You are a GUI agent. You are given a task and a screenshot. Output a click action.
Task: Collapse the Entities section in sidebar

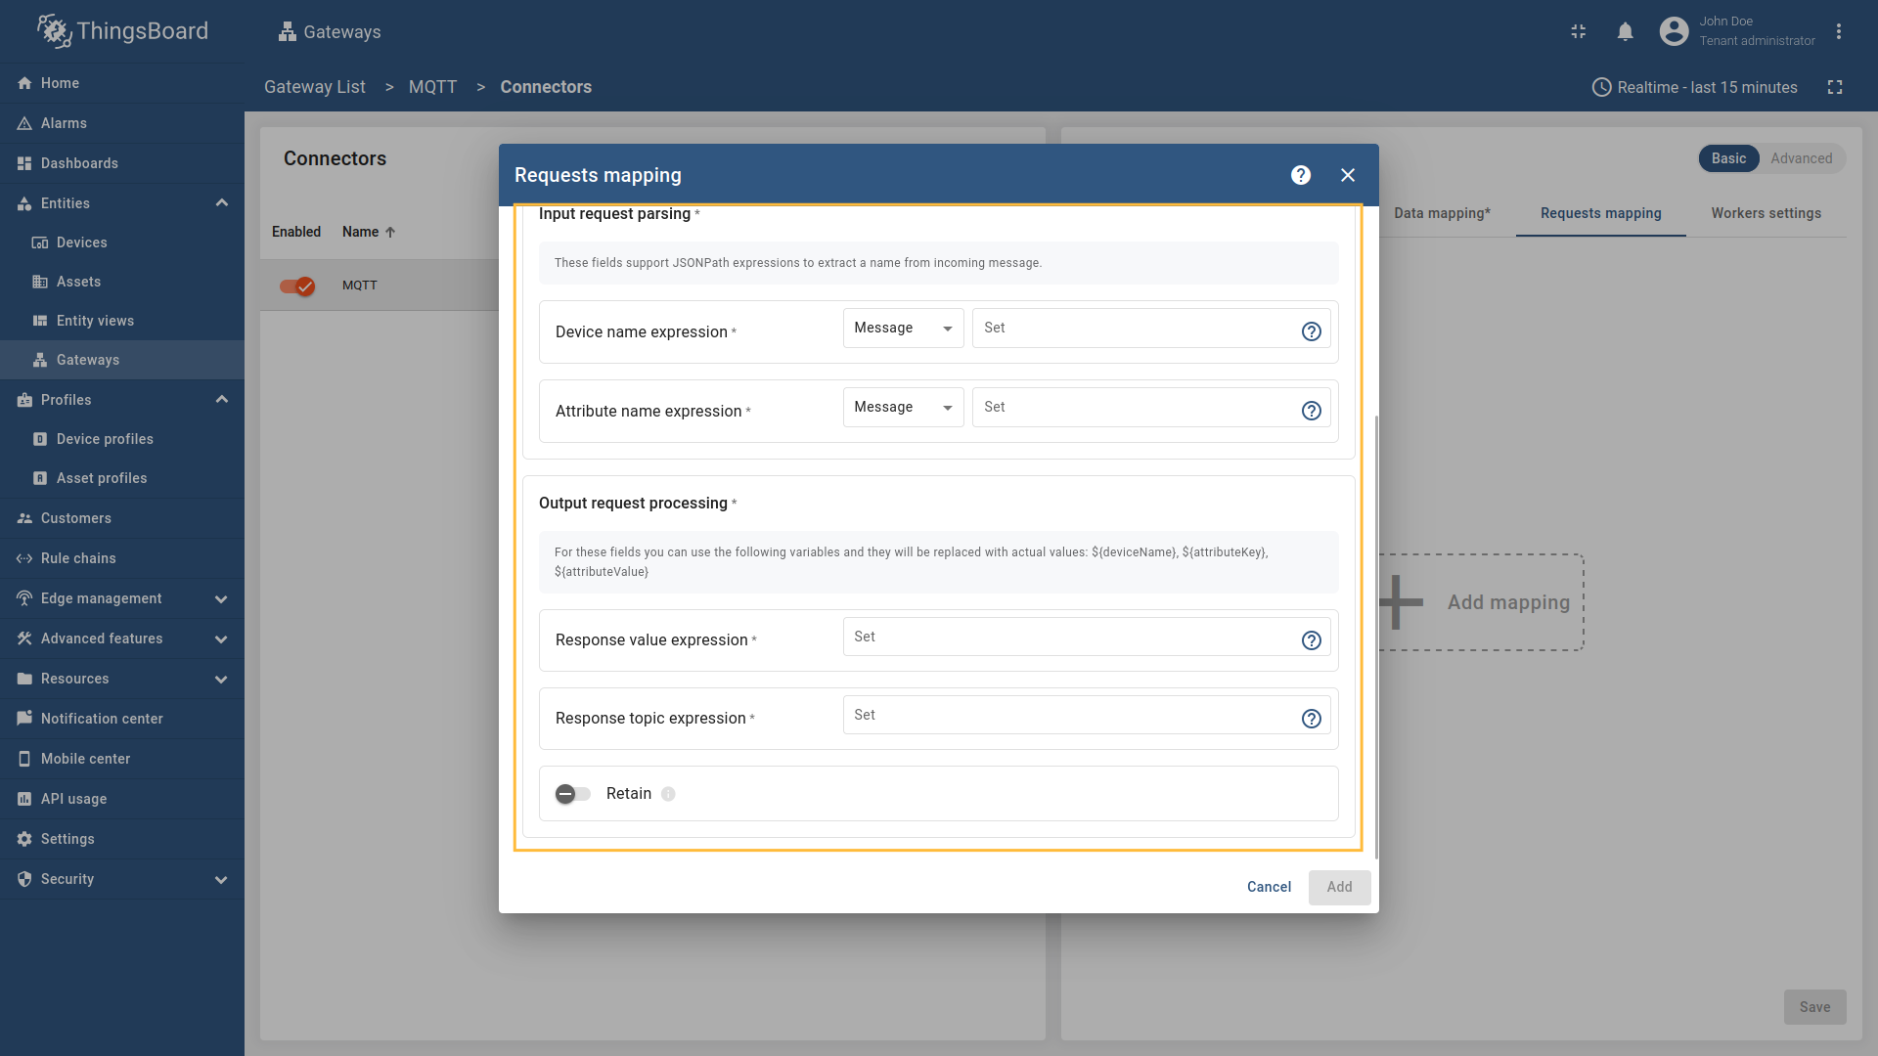tap(222, 202)
